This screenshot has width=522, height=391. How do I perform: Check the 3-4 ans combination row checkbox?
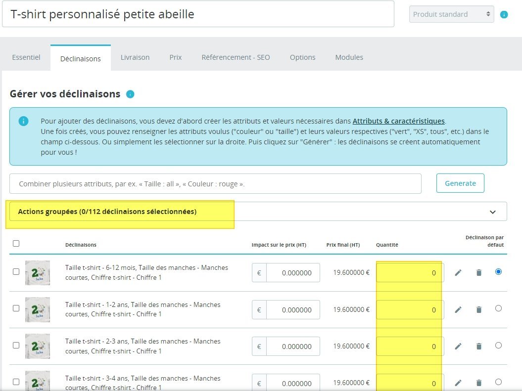16,382
